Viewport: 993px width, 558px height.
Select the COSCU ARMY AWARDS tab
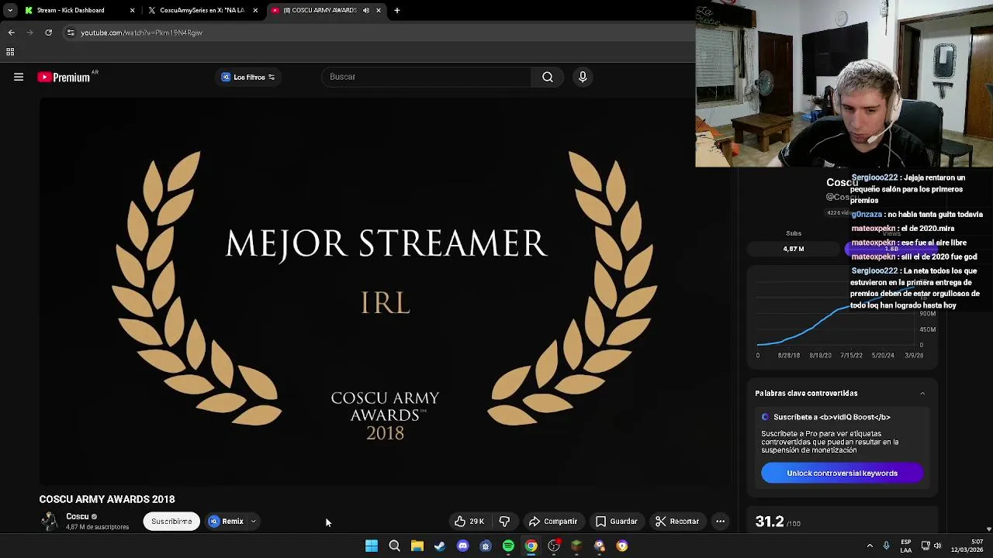pos(320,10)
